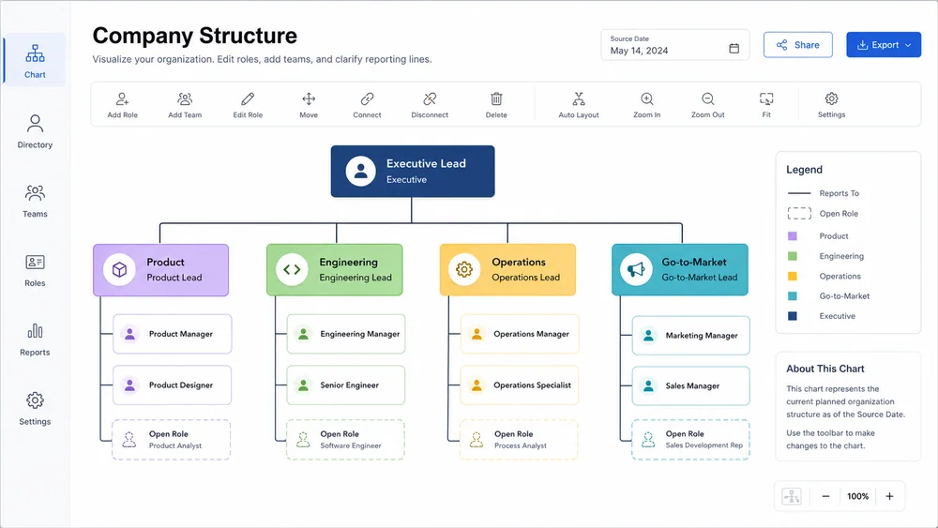
Task: Increase zoom with the plus button
Action: pos(889,496)
